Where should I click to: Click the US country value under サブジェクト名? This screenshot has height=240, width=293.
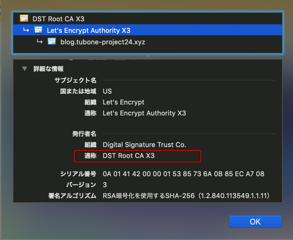click(107, 91)
